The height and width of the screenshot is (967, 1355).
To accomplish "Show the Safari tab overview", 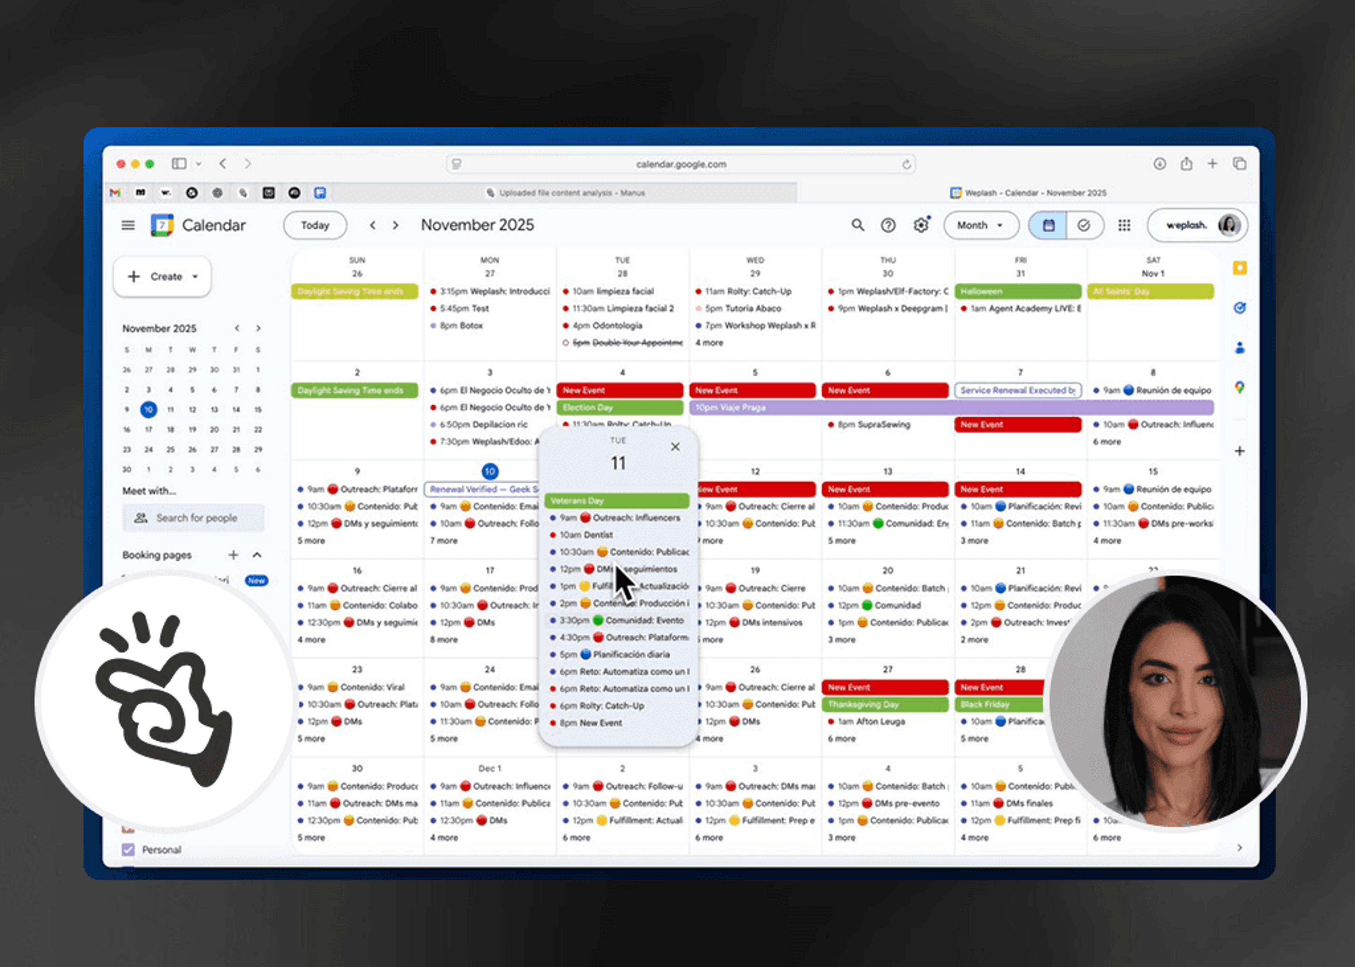I will tap(1239, 164).
